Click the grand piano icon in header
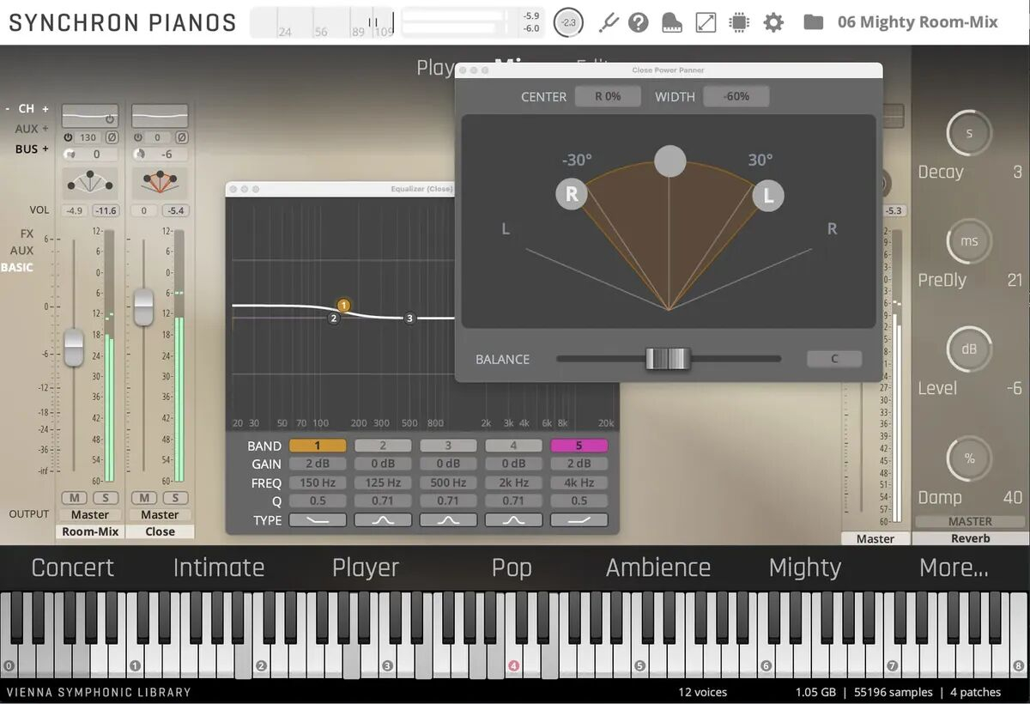This screenshot has width=1030, height=704. tap(671, 22)
